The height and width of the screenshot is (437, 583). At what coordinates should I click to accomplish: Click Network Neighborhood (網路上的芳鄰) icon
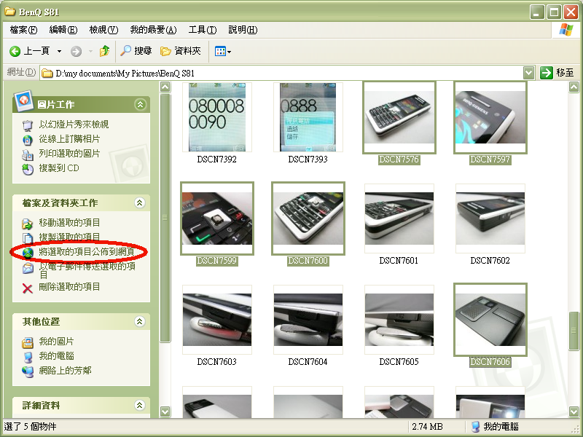(28, 371)
